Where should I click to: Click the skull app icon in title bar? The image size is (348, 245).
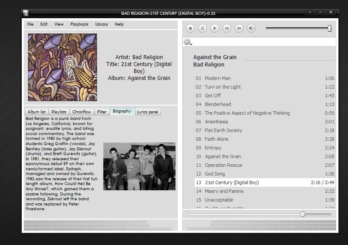point(26,13)
